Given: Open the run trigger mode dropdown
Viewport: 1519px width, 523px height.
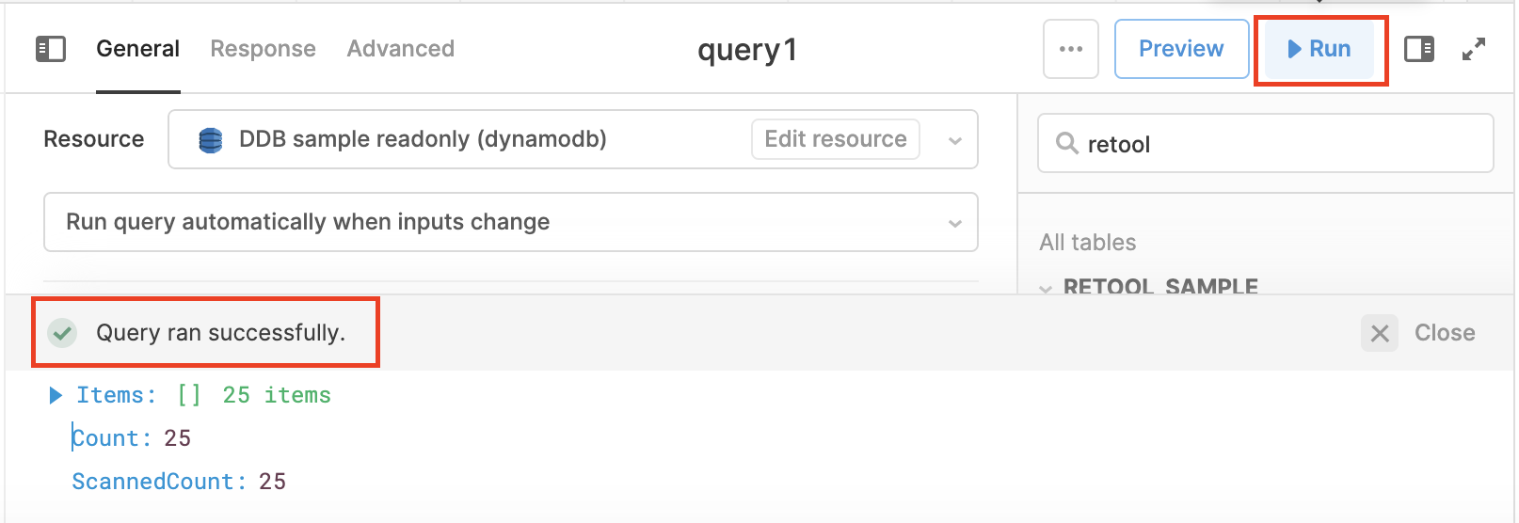Looking at the screenshot, I should pyautogui.click(x=955, y=223).
